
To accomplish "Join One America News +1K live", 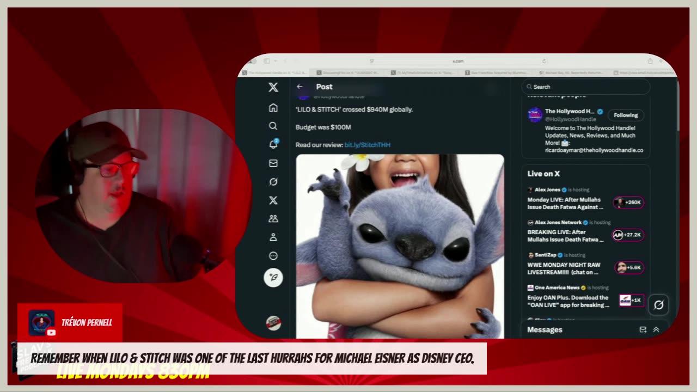I will (632, 300).
